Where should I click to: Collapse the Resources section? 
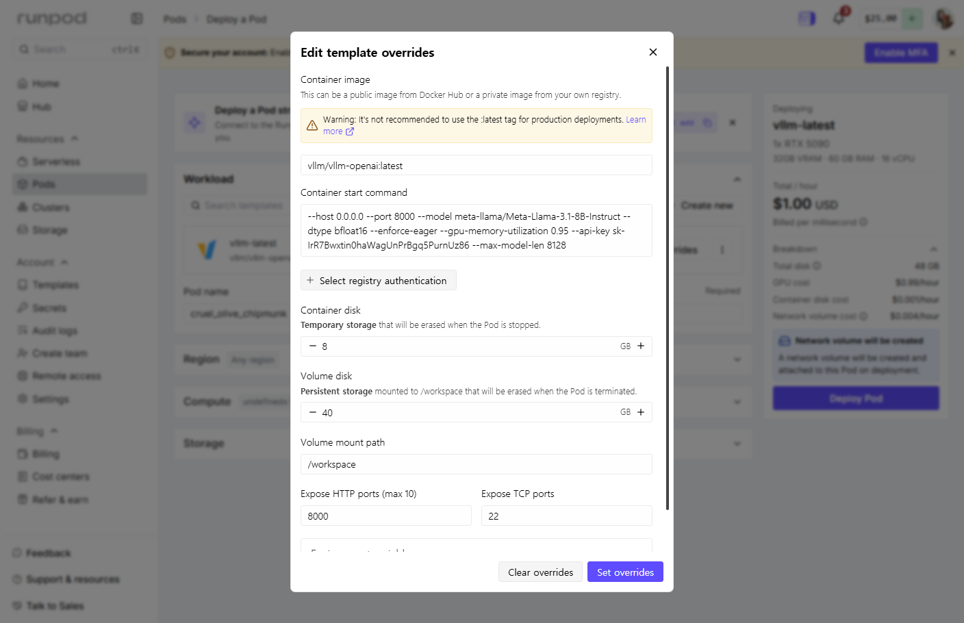[75, 138]
